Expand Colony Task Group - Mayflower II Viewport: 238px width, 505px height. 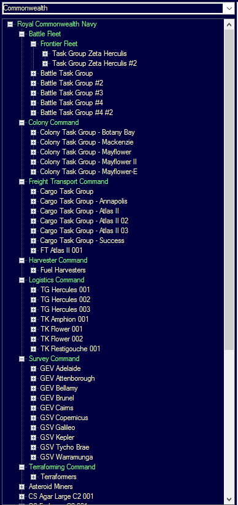(33, 162)
